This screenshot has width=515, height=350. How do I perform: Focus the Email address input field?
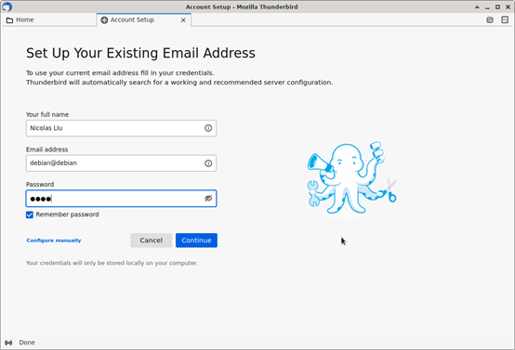tap(121, 163)
